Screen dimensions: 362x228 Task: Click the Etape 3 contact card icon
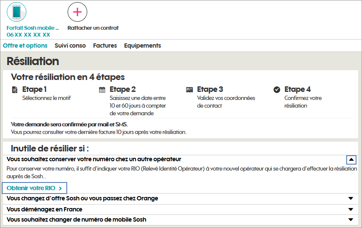pyautogui.click(x=190, y=90)
